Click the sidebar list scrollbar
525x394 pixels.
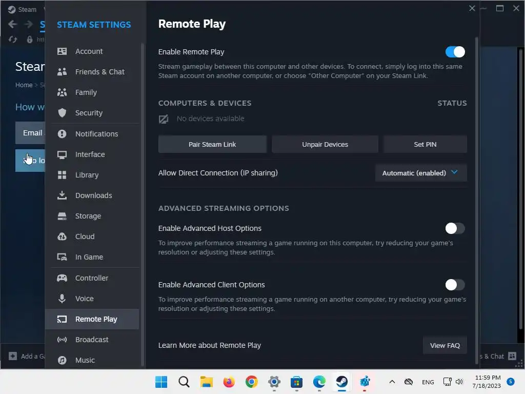click(x=143, y=204)
